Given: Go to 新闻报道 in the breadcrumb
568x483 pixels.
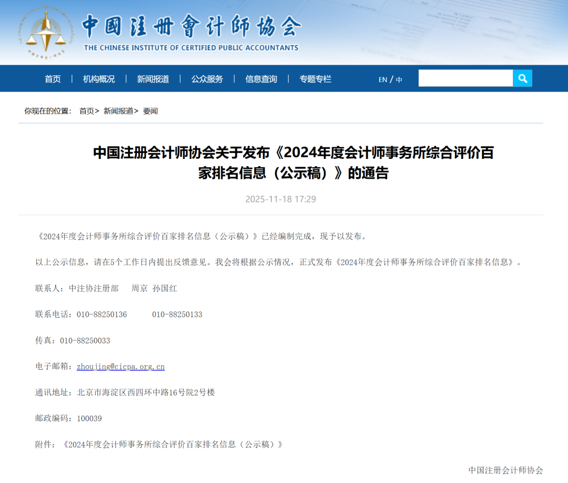Looking at the screenshot, I should click(118, 111).
